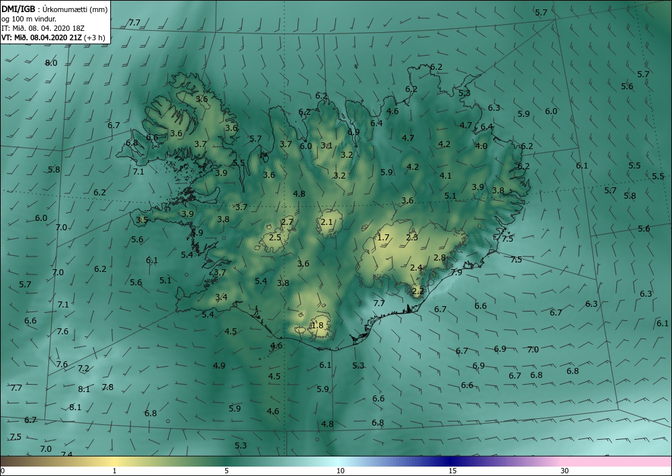Click the 2.3 value on the map
The height and width of the screenshot is (476, 672).
click(412, 237)
